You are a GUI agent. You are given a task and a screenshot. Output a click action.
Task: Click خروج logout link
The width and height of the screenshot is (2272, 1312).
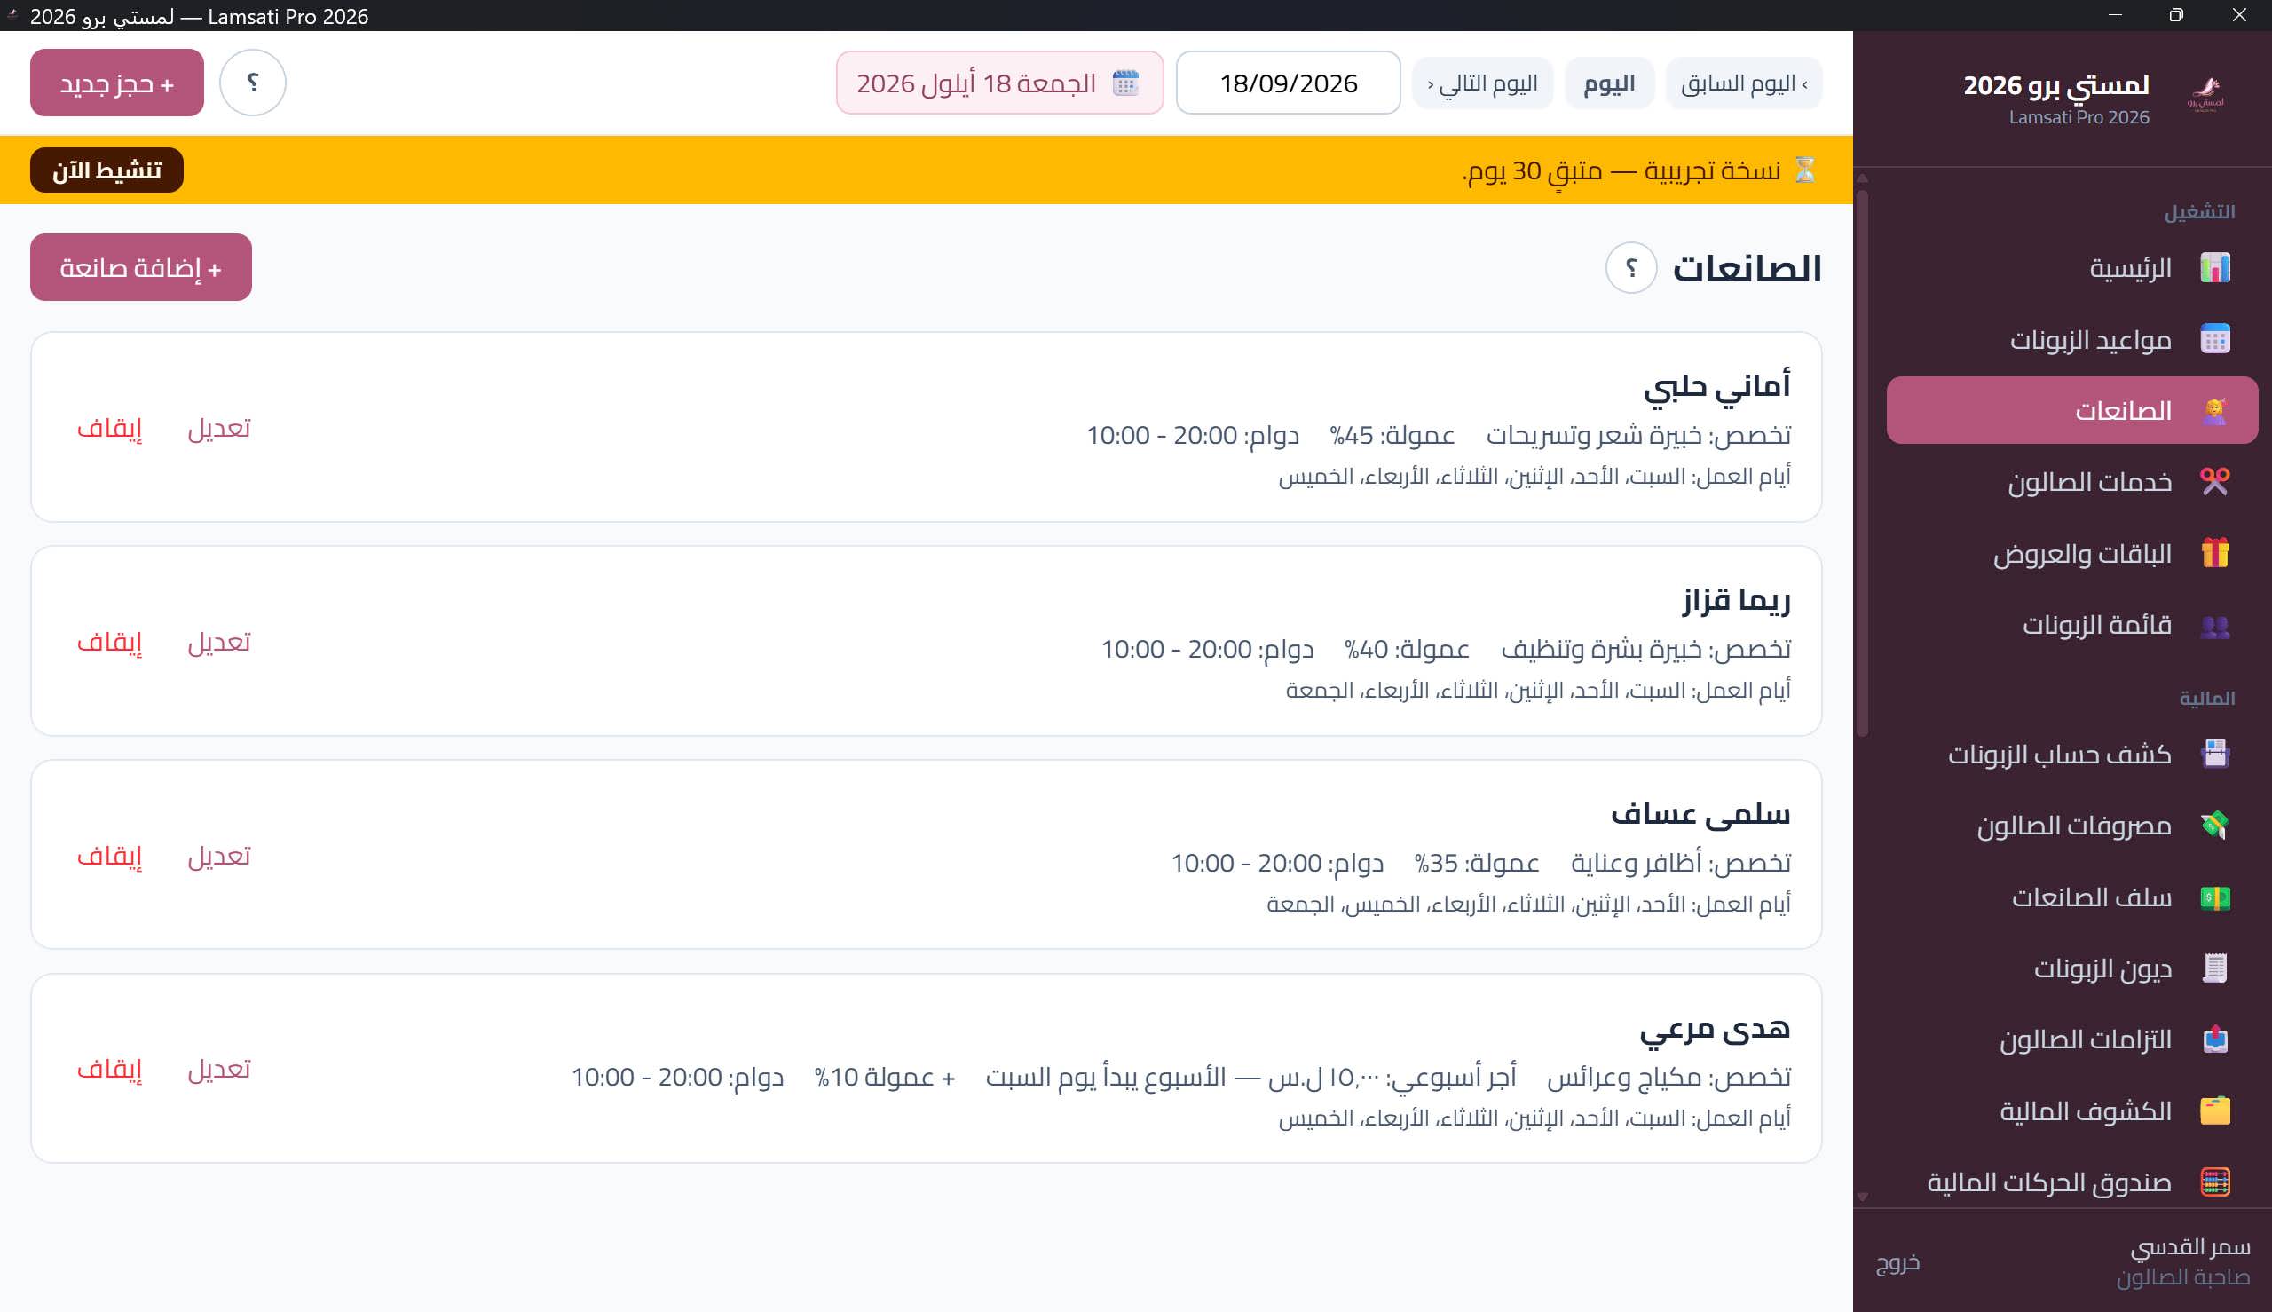point(1898,1262)
